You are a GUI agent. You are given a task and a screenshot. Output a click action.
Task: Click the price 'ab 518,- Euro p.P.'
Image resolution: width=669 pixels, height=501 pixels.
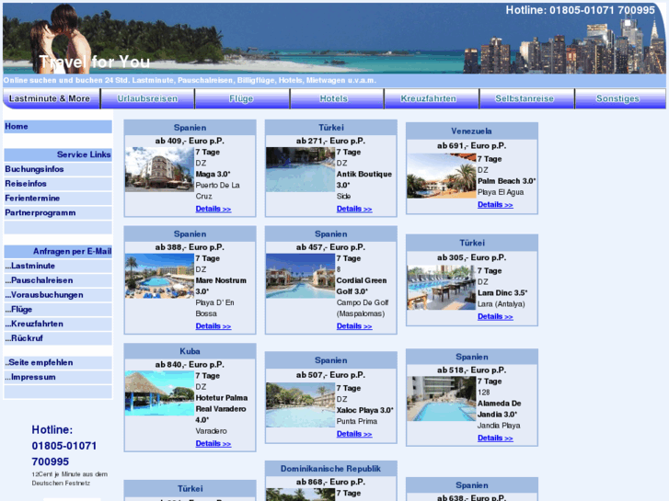tap(472, 370)
